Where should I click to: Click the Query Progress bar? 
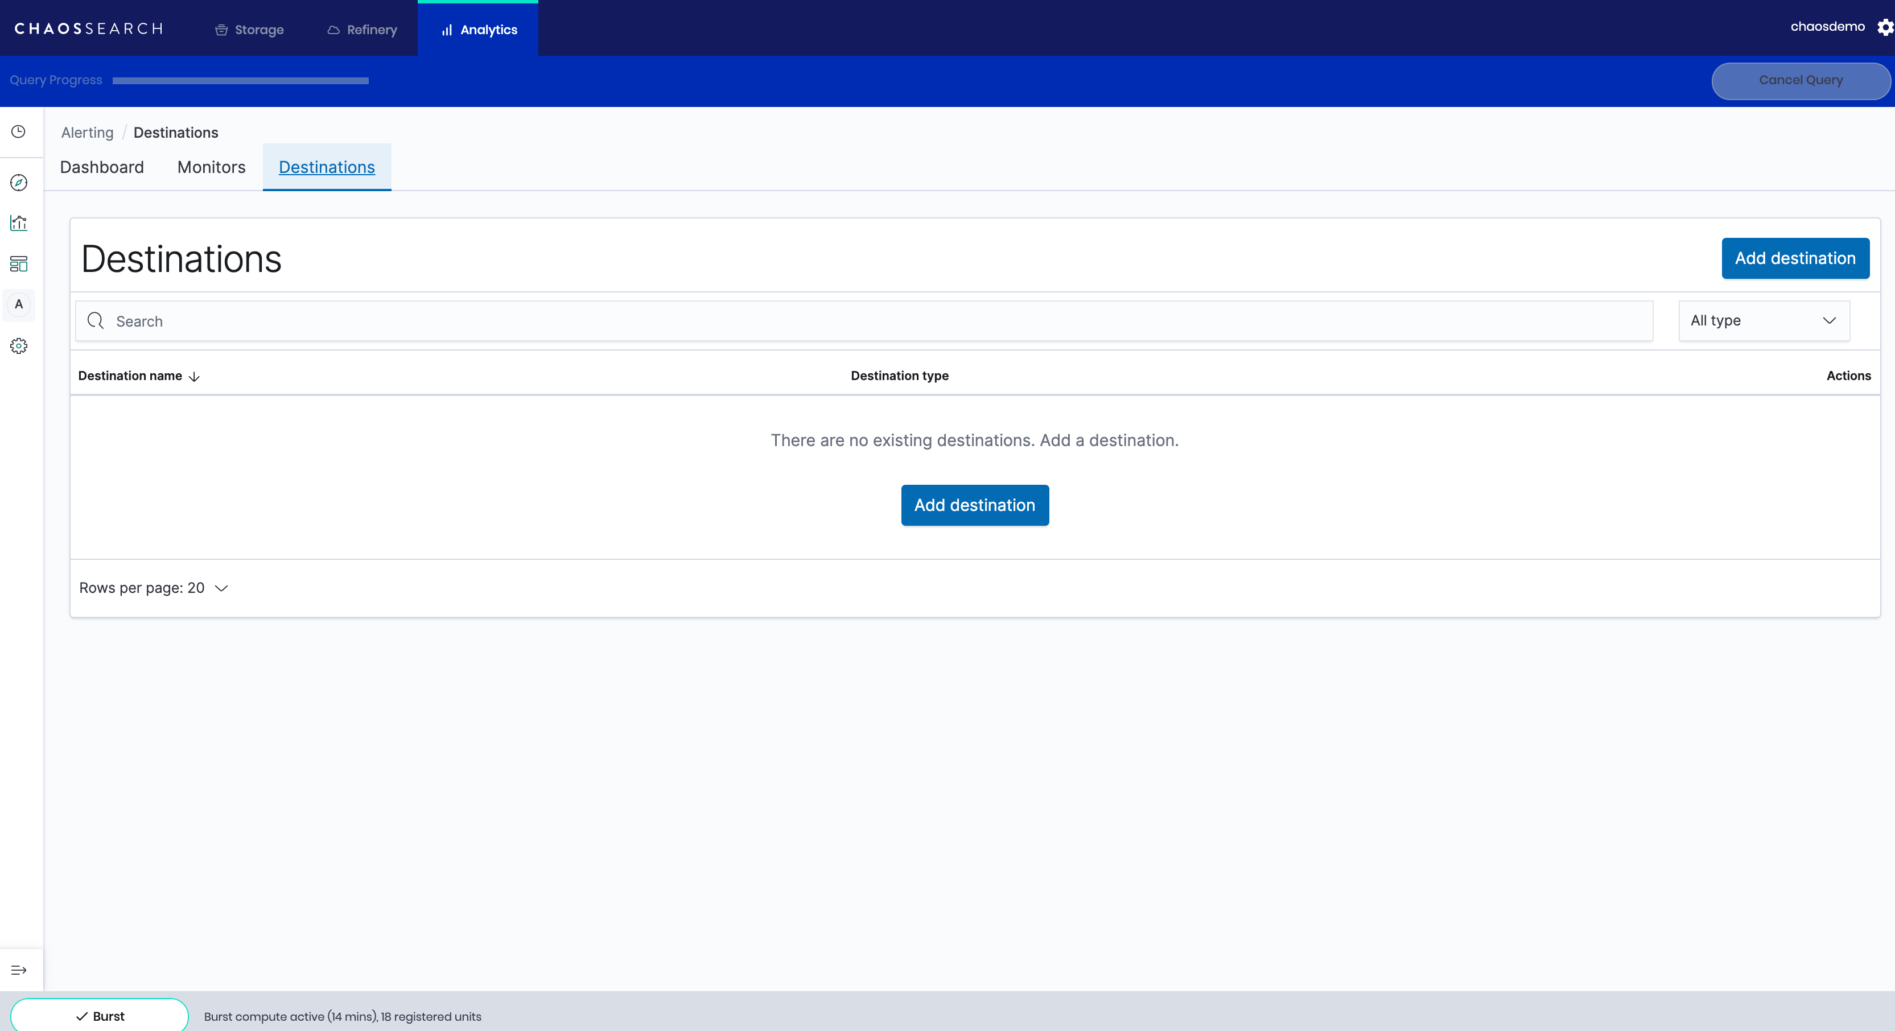pyautogui.click(x=241, y=81)
